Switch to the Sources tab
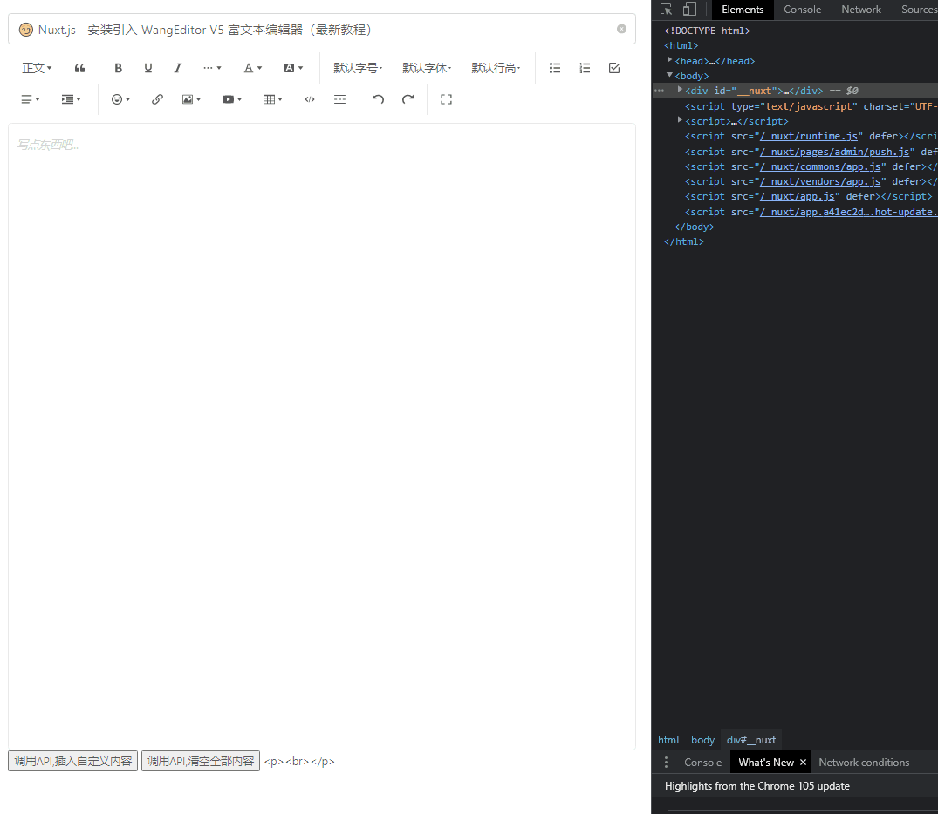The width and height of the screenshot is (938, 814). tap(918, 10)
